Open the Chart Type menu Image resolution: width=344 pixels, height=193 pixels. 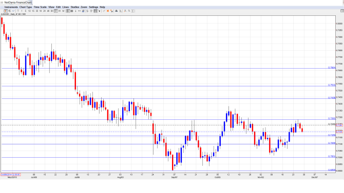(x=26, y=7)
